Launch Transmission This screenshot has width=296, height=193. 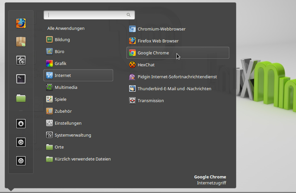point(178,100)
